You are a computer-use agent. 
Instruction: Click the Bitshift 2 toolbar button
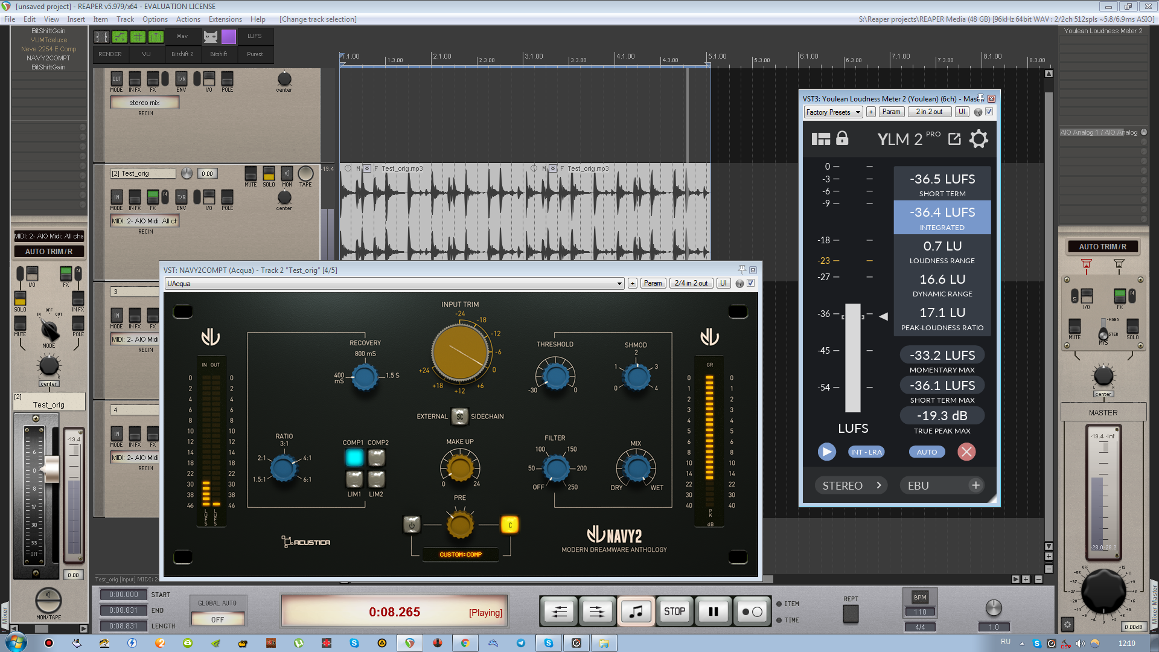182,54
